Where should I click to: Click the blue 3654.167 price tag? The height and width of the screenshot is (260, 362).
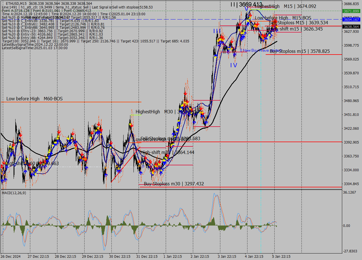pyautogui.click(x=351, y=19)
